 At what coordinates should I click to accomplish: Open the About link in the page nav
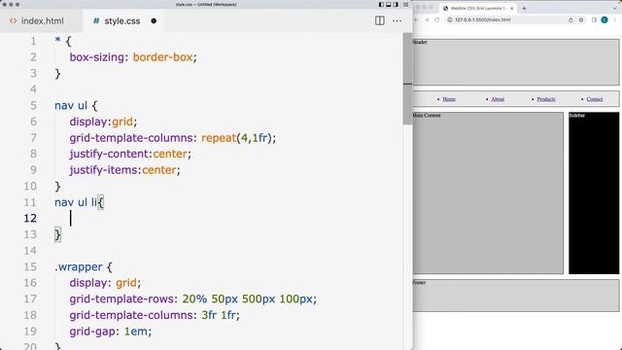click(x=498, y=99)
